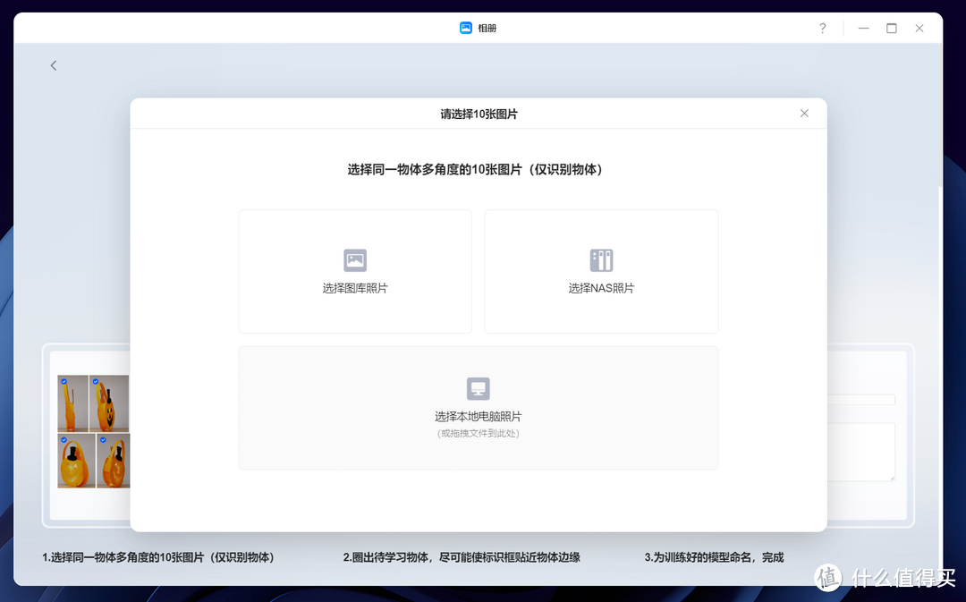Close the 请选择10张图片 dialog

(804, 113)
